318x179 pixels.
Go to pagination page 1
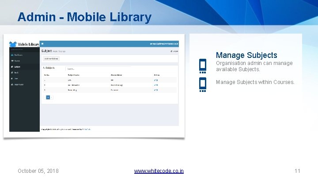(48, 97)
